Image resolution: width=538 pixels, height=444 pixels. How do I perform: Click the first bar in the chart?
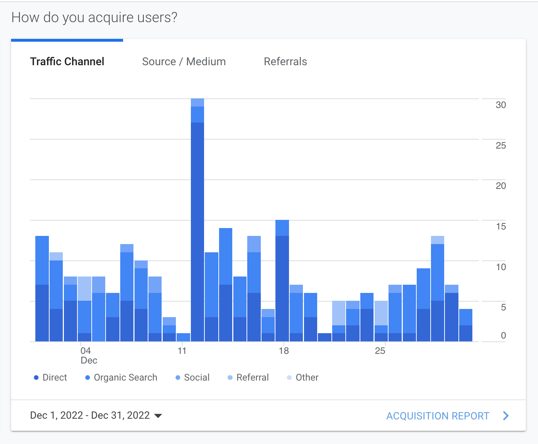(x=42, y=289)
